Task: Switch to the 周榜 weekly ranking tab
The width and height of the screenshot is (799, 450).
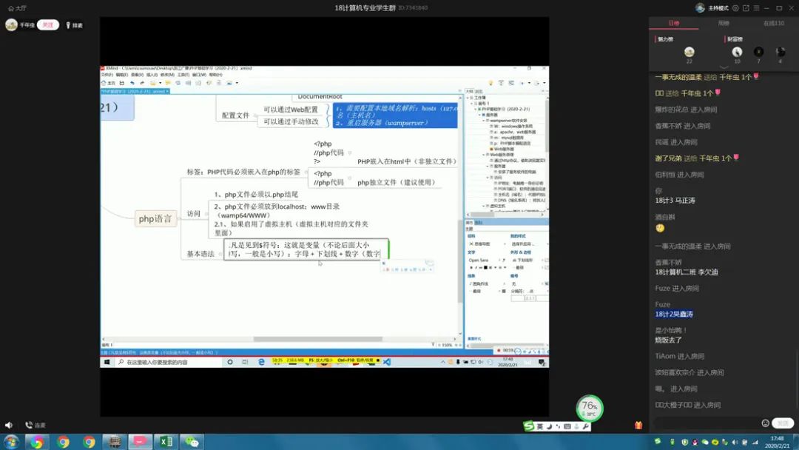Action: pos(724,24)
